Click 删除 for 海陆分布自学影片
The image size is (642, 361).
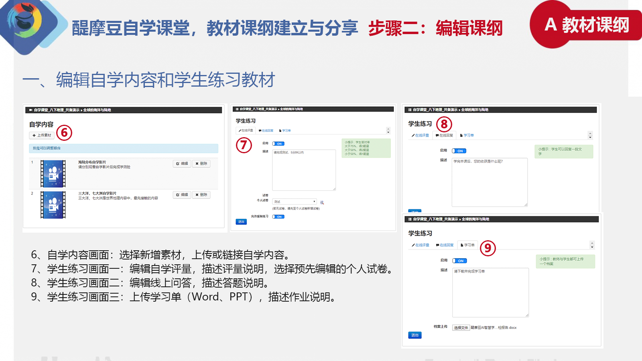[201, 164]
